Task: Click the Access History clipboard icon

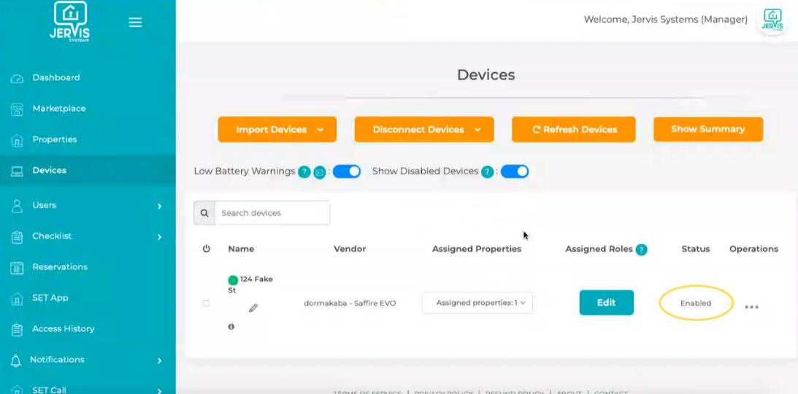Action: (17, 330)
